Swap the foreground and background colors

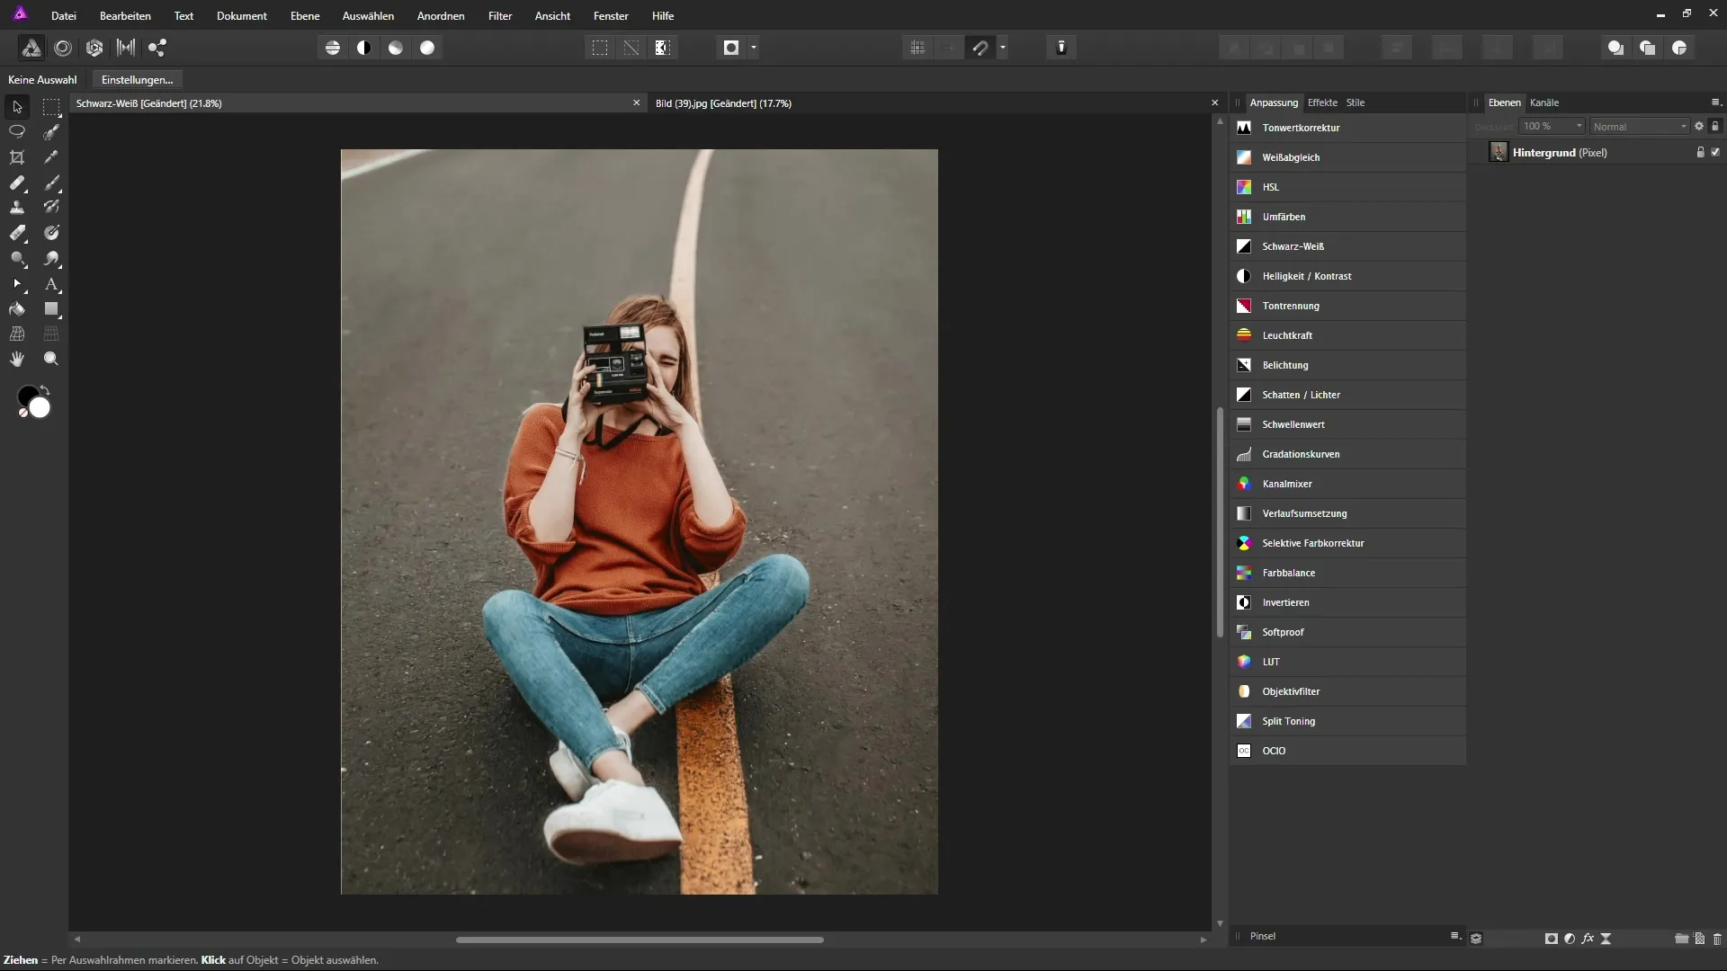click(45, 390)
